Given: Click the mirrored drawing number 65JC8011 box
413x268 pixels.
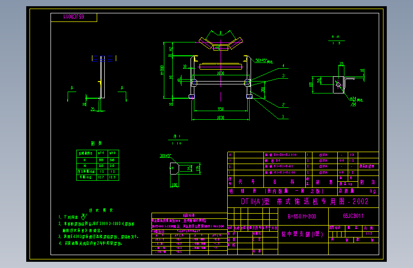Looking at the screenshot, I should (x=74, y=17).
